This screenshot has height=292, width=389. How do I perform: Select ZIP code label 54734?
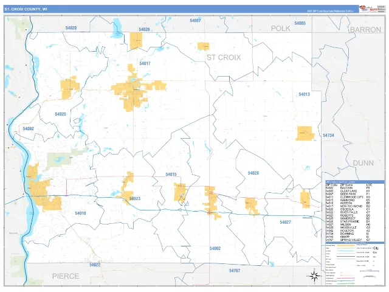pos(328,136)
